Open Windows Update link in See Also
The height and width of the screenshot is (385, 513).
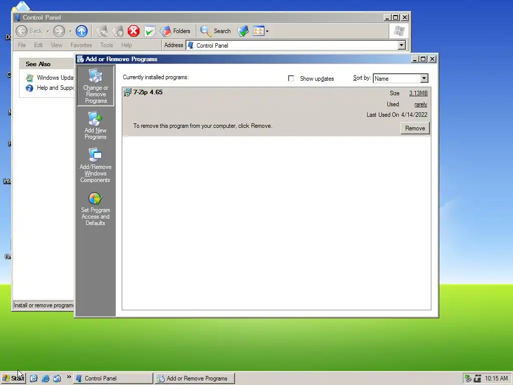point(55,78)
